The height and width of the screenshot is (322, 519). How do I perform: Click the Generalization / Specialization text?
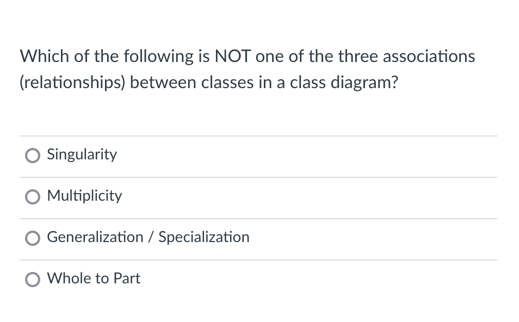point(148,237)
